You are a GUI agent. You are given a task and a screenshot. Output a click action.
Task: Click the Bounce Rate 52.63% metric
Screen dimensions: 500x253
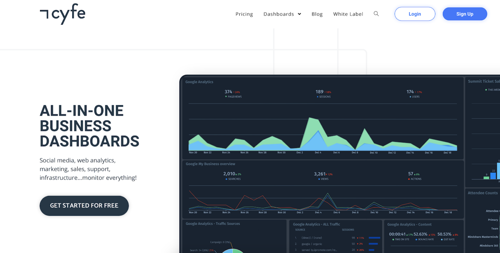pos(420,234)
